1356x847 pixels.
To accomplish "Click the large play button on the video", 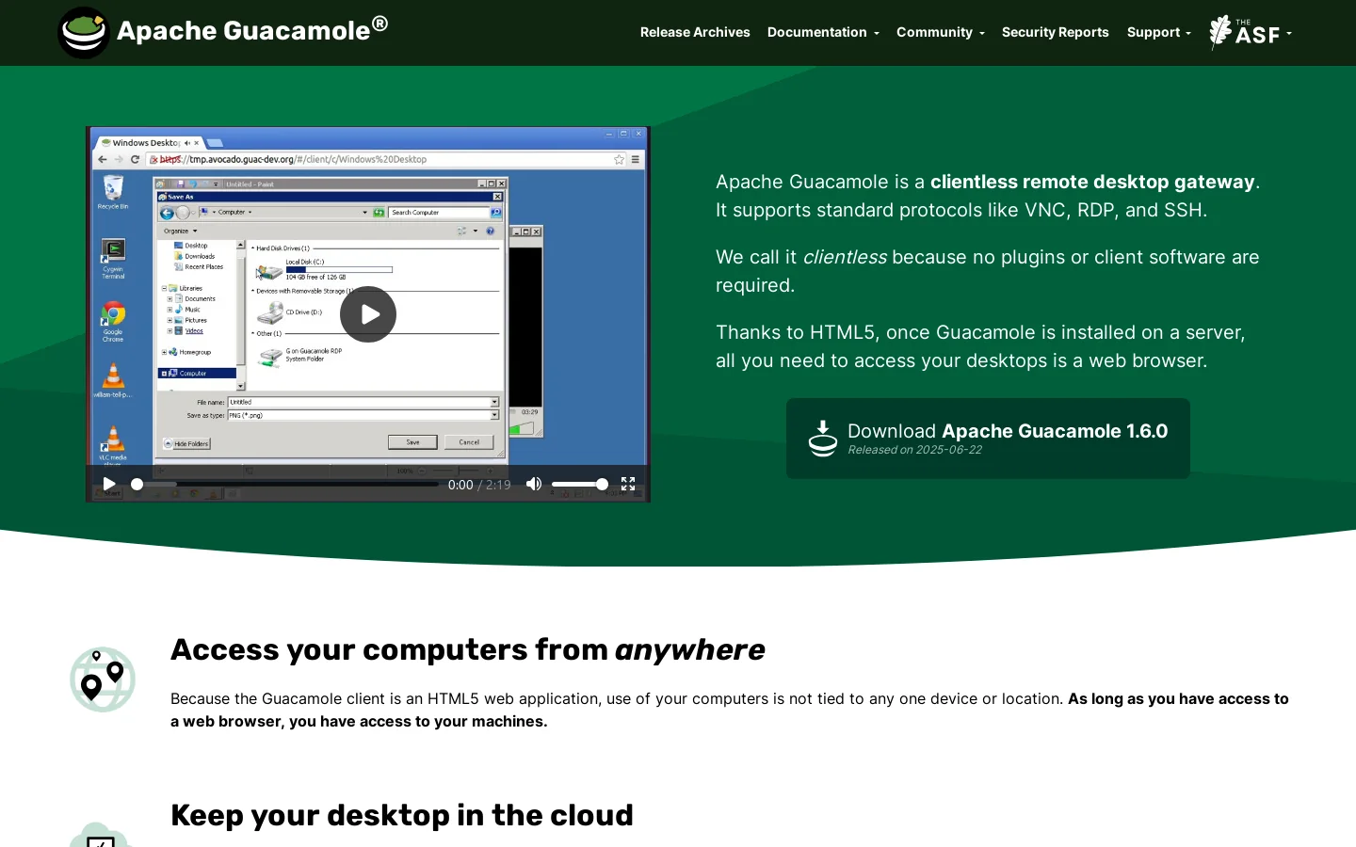I will tap(368, 314).
